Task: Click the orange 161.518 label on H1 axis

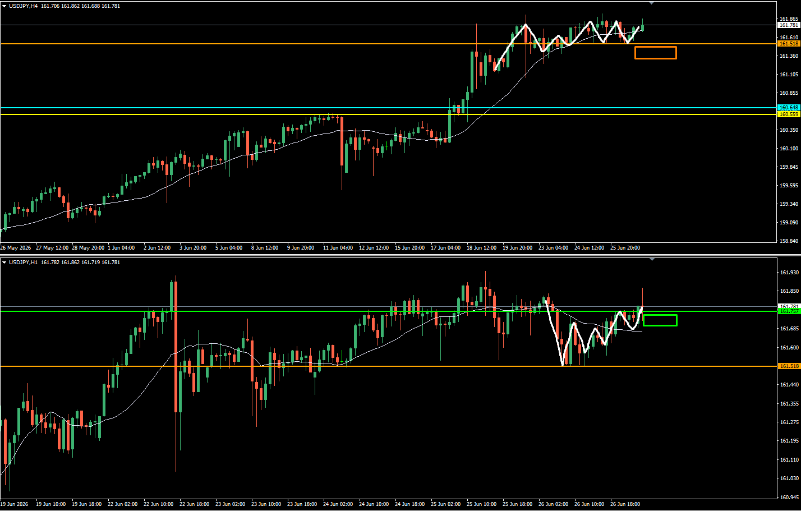Action: coord(789,366)
